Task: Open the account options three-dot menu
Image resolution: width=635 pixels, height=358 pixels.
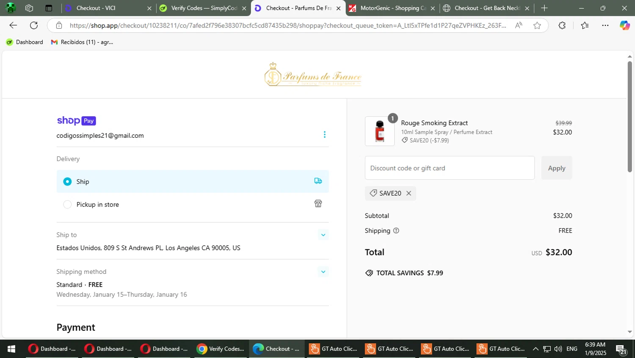Action: click(325, 134)
